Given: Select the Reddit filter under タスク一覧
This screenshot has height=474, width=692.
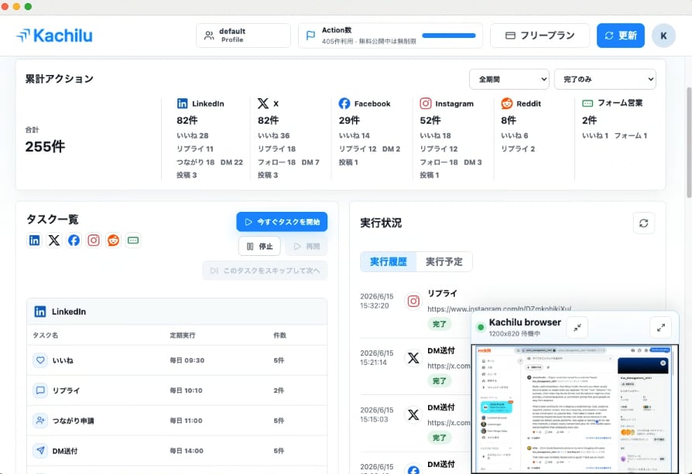Looking at the screenshot, I should pos(114,240).
